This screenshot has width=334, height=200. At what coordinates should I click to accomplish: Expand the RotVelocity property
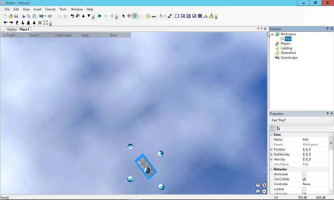[x=271, y=155]
